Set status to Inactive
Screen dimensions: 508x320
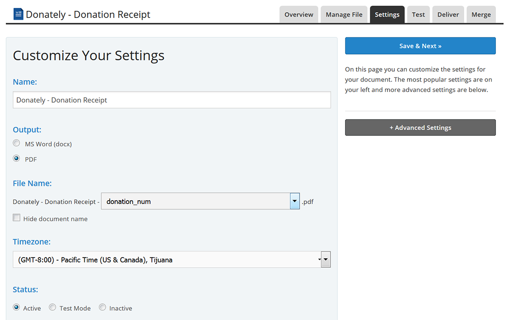pos(103,307)
